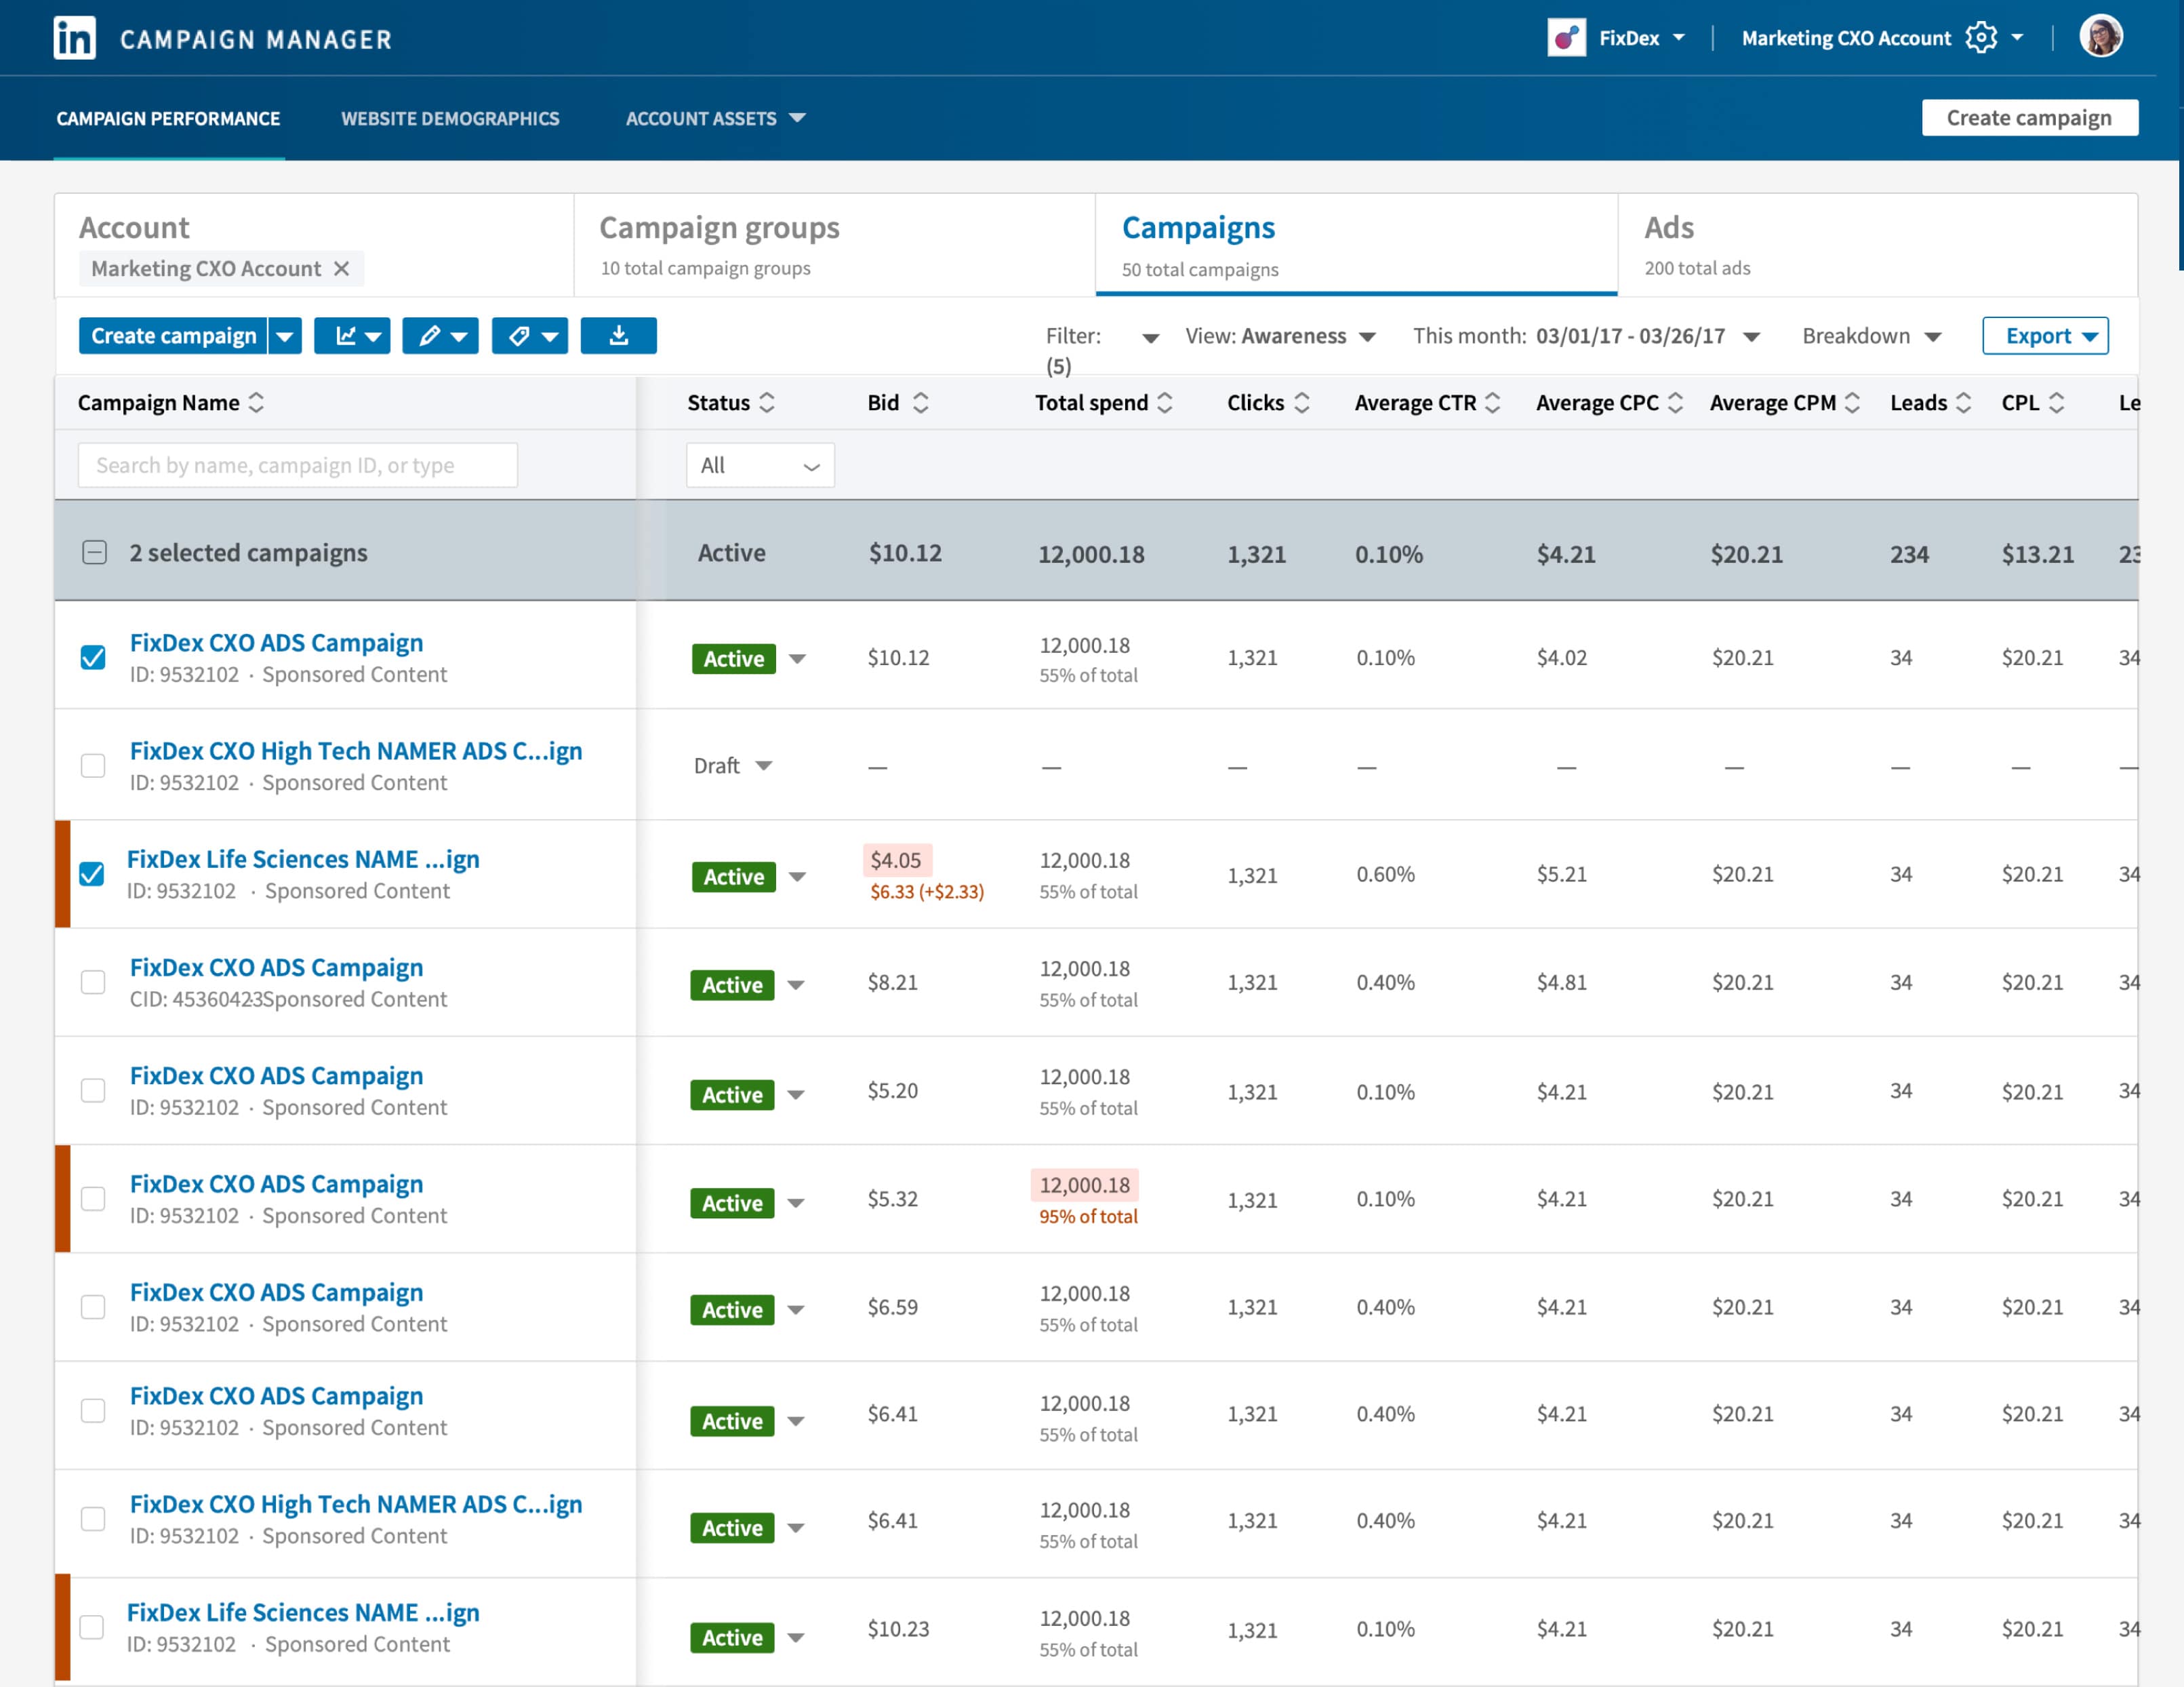Screen dimensions: 2184x1687
Task: Sort by Bid column arrows
Action: pyautogui.click(x=921, y=402)
